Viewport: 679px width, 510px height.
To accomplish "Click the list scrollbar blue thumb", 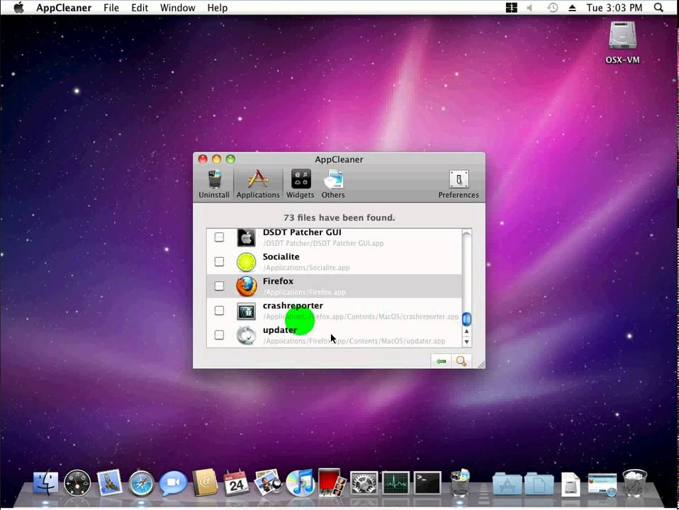I will coord(466,319).
